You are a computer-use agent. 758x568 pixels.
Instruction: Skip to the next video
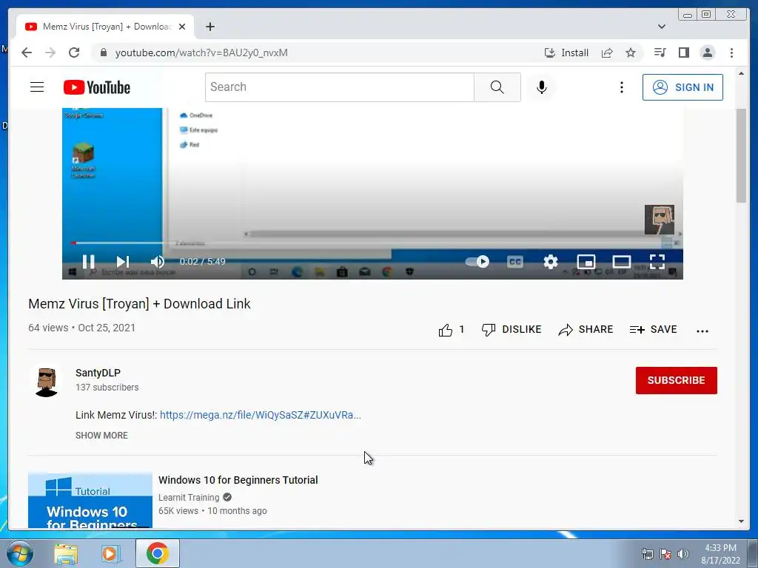pyautogui.click(x=123, y=262)
